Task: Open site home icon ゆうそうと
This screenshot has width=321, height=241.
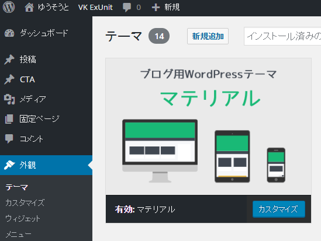Action: (x=29, y=8)
